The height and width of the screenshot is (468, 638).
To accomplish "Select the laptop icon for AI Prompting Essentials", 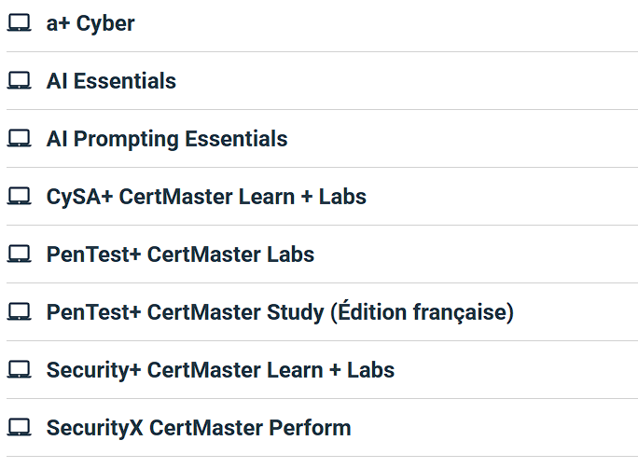I will [x=19, y=139].
